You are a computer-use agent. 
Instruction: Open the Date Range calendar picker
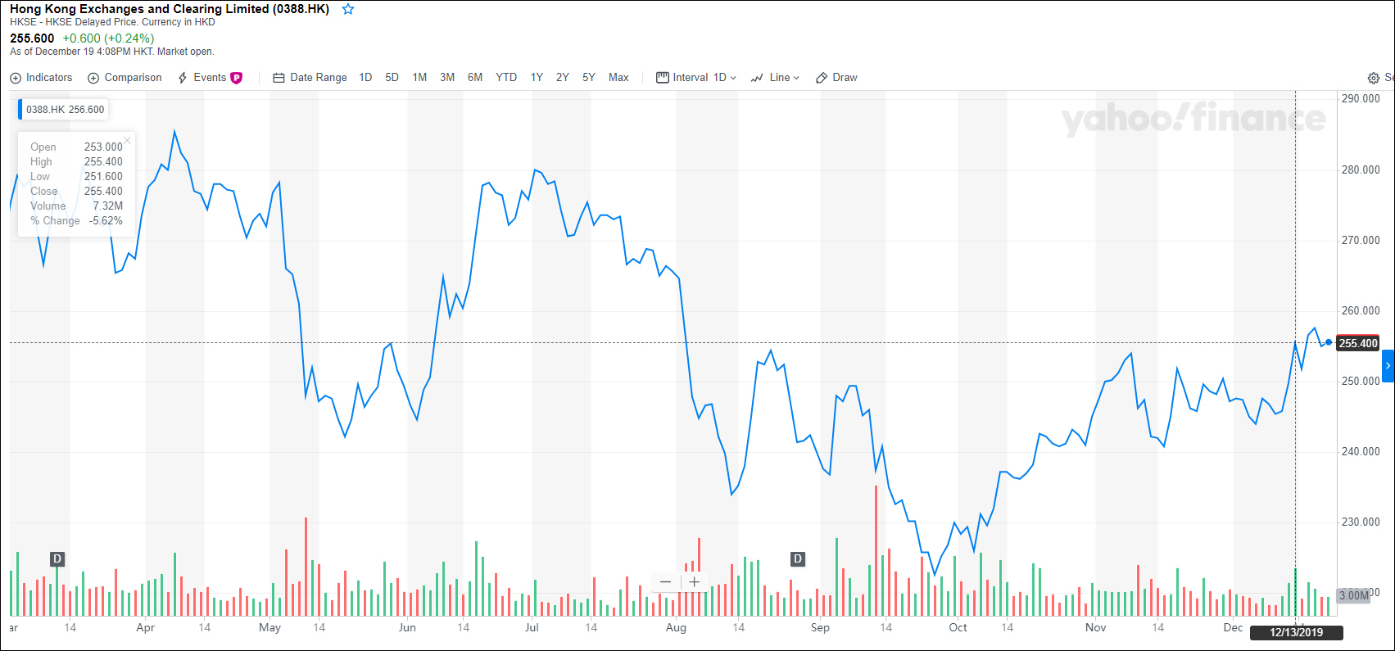tap(310, 78)
